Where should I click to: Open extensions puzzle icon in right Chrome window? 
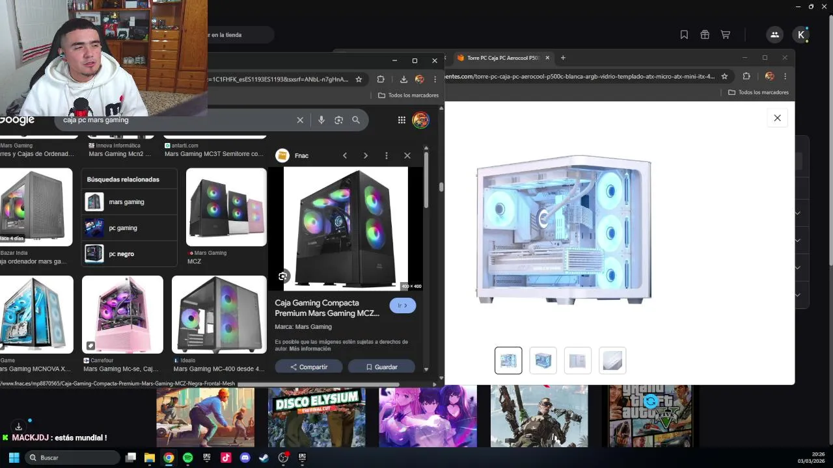click(746, 77)
